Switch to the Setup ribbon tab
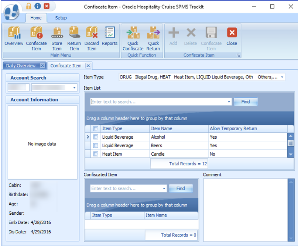 tap(61, 18)
